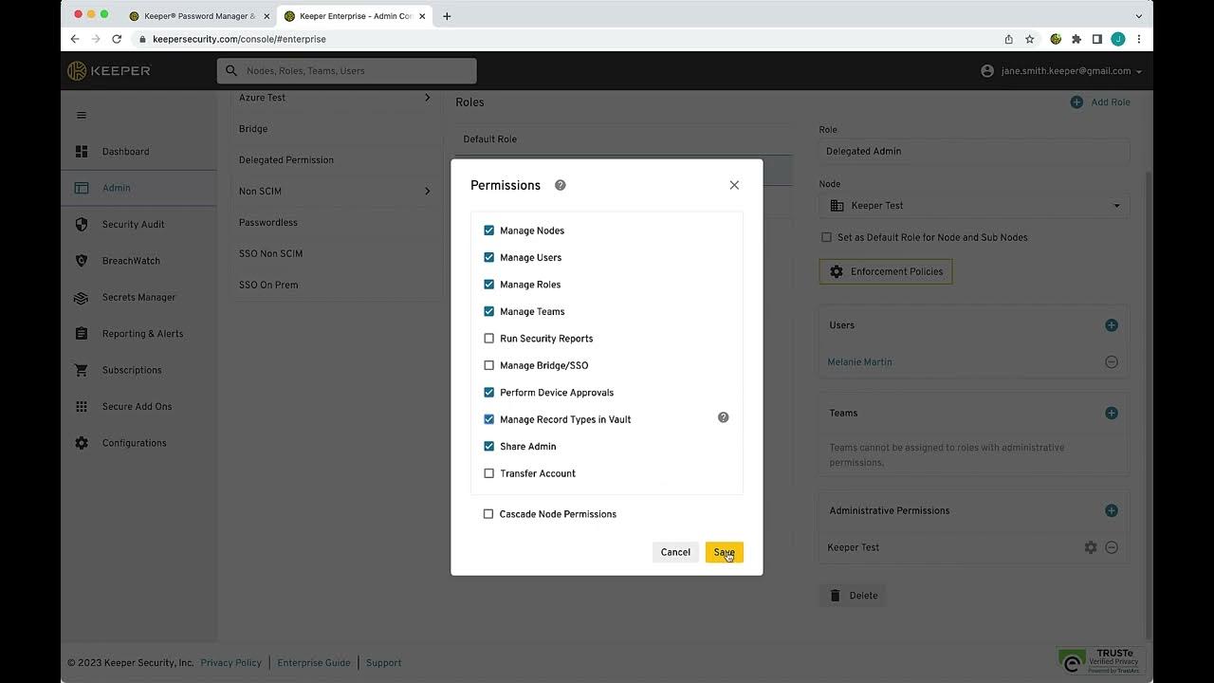The height and width of the screenshot is (683, 1214).
Task: Click the Secrets Manager layers icon
Action: pos(82,298)
